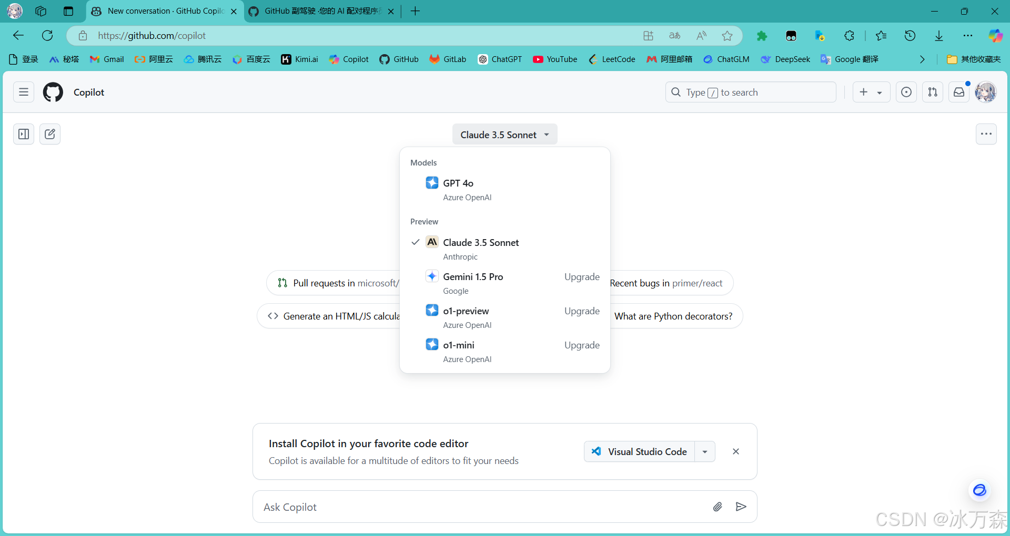Screen dimensions: 1010x536
Task: Close the GitHub 副驾驶 tab
Action: 391,11
